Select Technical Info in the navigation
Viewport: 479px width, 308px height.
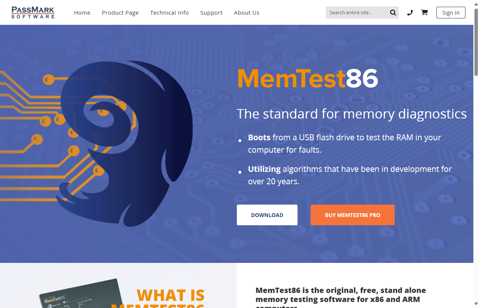[169, 12]
